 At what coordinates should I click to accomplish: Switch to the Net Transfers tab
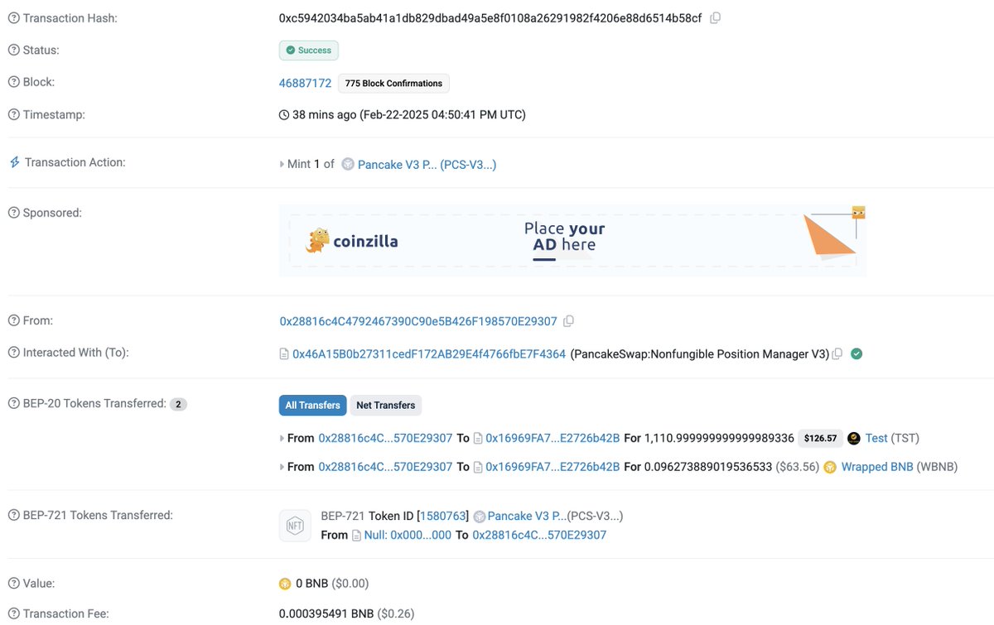[386, 405]
